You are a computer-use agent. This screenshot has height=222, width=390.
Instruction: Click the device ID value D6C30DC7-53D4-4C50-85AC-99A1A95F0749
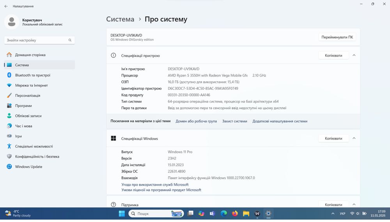[203, 88]
